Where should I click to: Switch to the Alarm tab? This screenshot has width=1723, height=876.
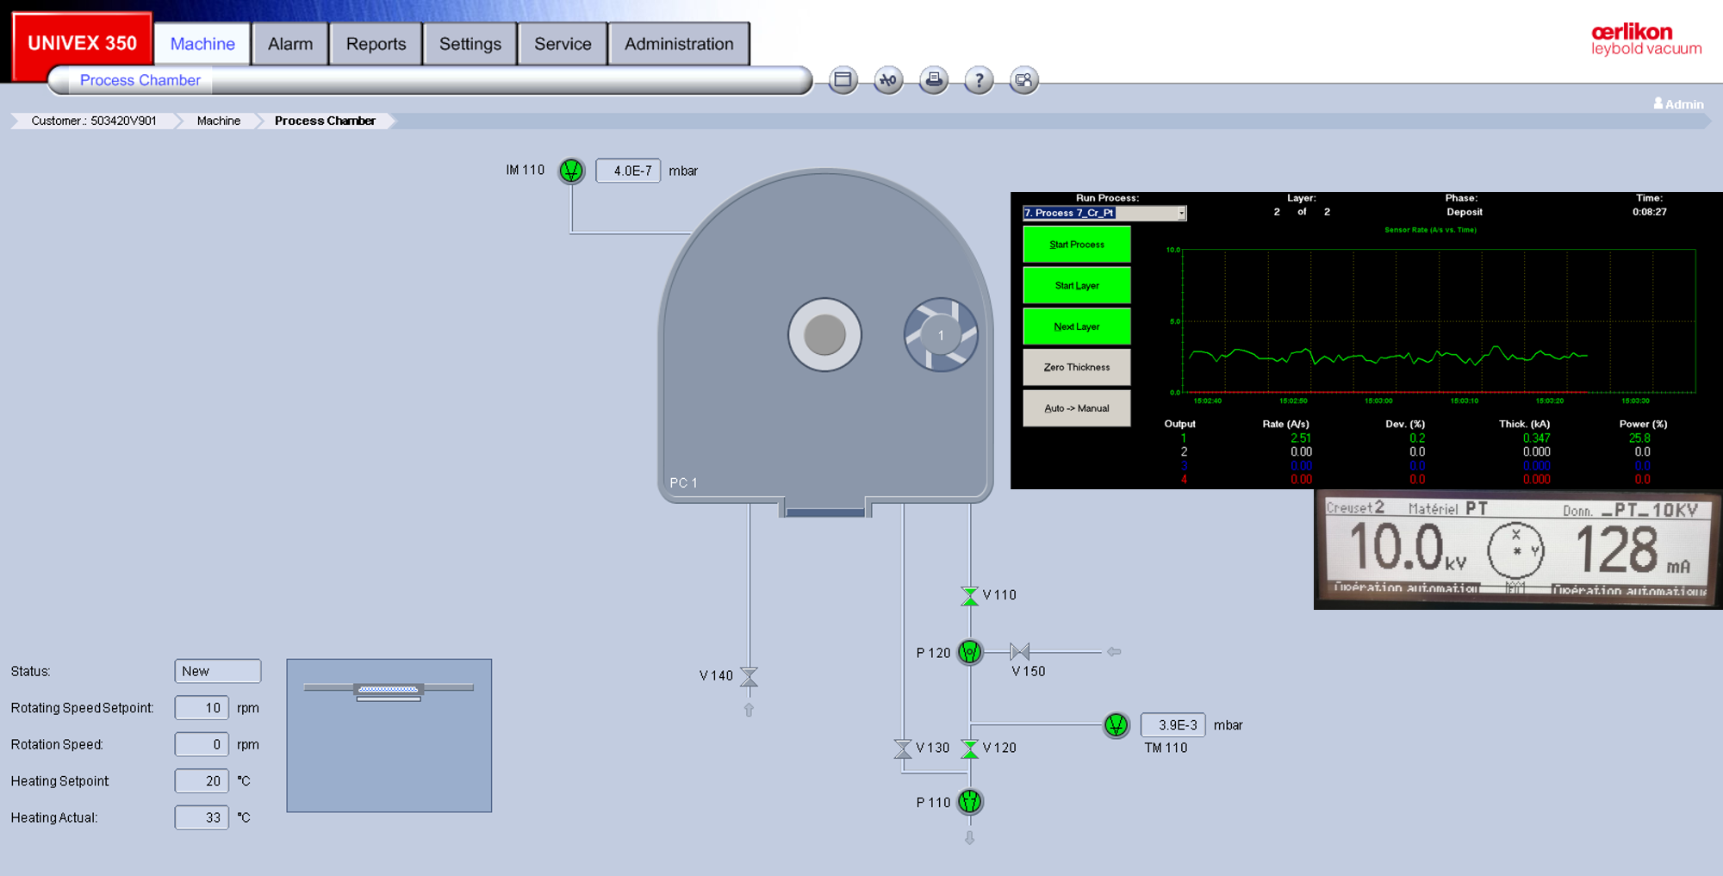coord(290,44)
